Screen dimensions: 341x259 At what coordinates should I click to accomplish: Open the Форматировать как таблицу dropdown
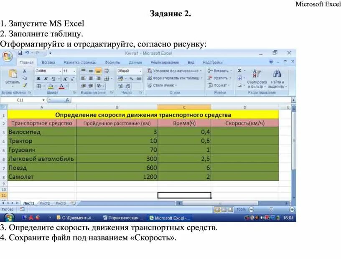pyautogui.click(x=175, y=78)
